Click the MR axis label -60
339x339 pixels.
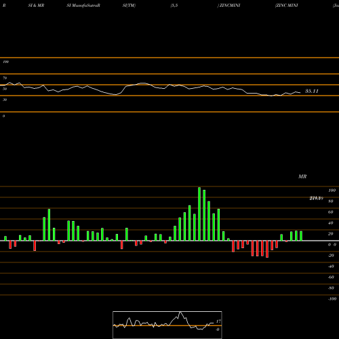coord(331,277)
